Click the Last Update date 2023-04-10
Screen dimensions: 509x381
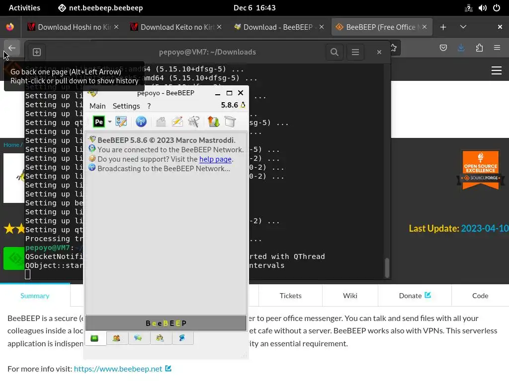[485, 228]
